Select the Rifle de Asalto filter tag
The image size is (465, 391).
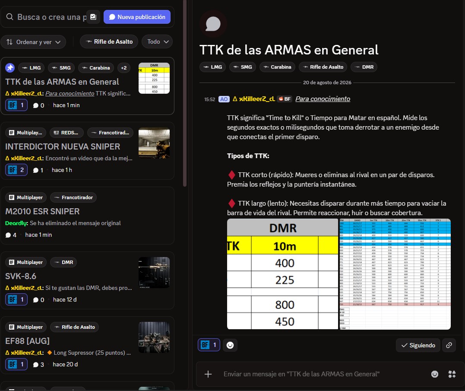tap(109, 42)
